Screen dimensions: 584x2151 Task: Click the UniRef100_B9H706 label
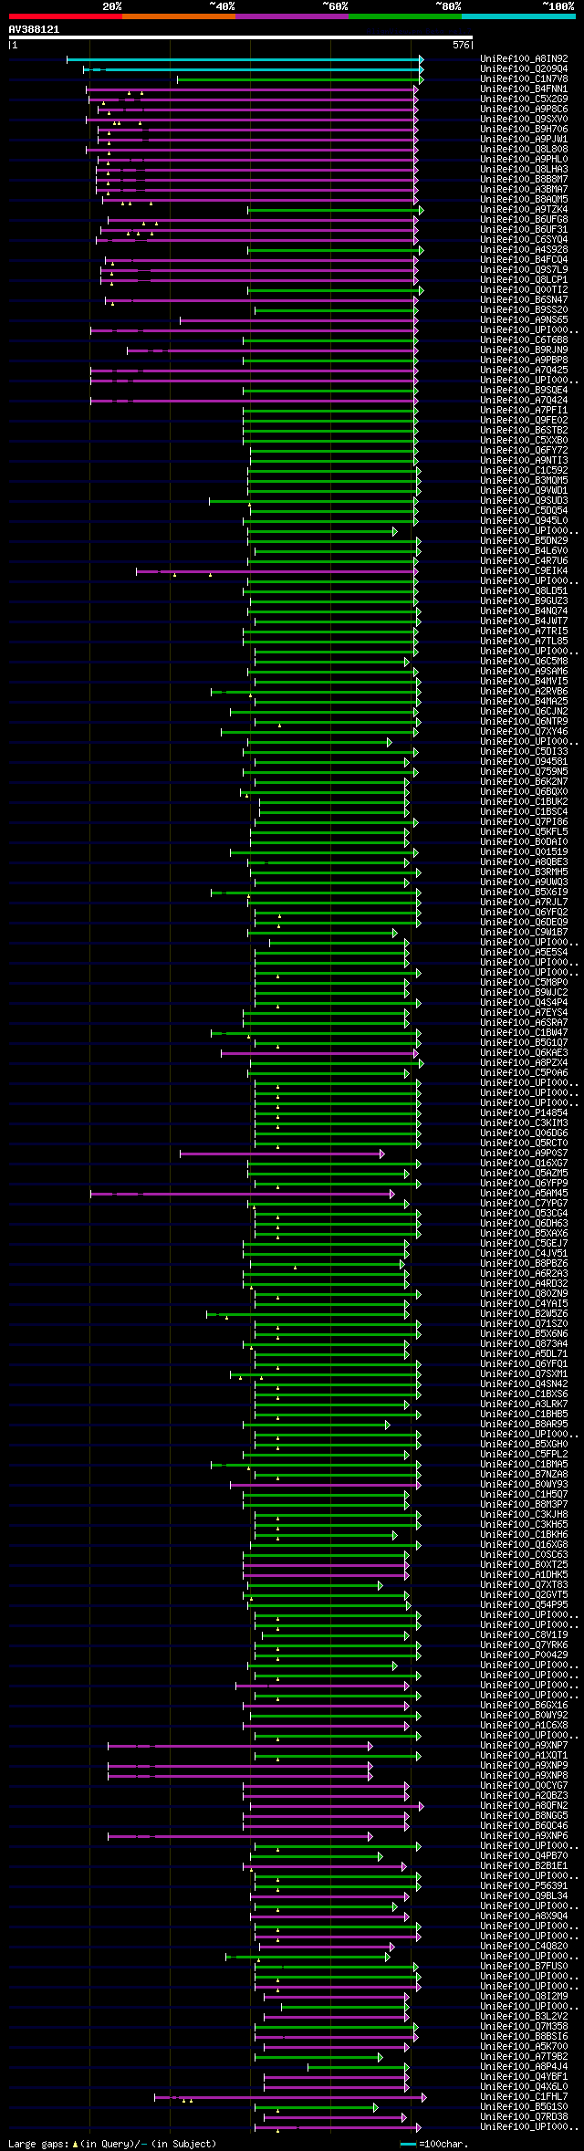[524, 130]
